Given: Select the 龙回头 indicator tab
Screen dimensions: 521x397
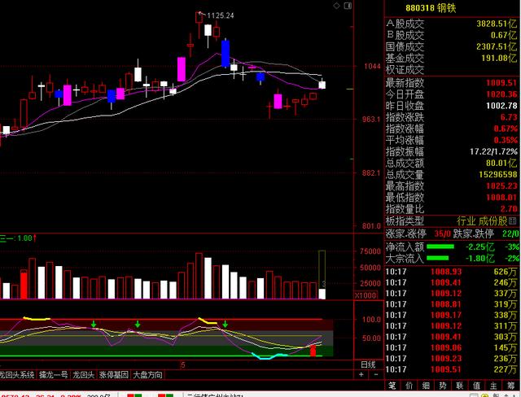Looking at the screenshot, I should 83,375.
